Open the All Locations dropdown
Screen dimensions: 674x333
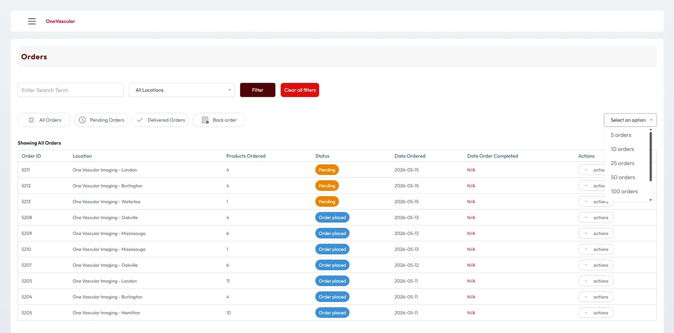182,90
